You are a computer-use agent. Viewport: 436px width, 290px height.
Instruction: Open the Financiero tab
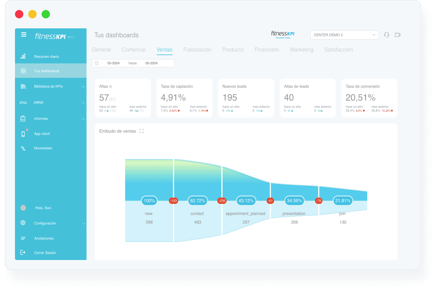(267, 50)
